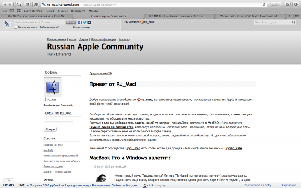Log in with the Twitter icon

[84, 23]
